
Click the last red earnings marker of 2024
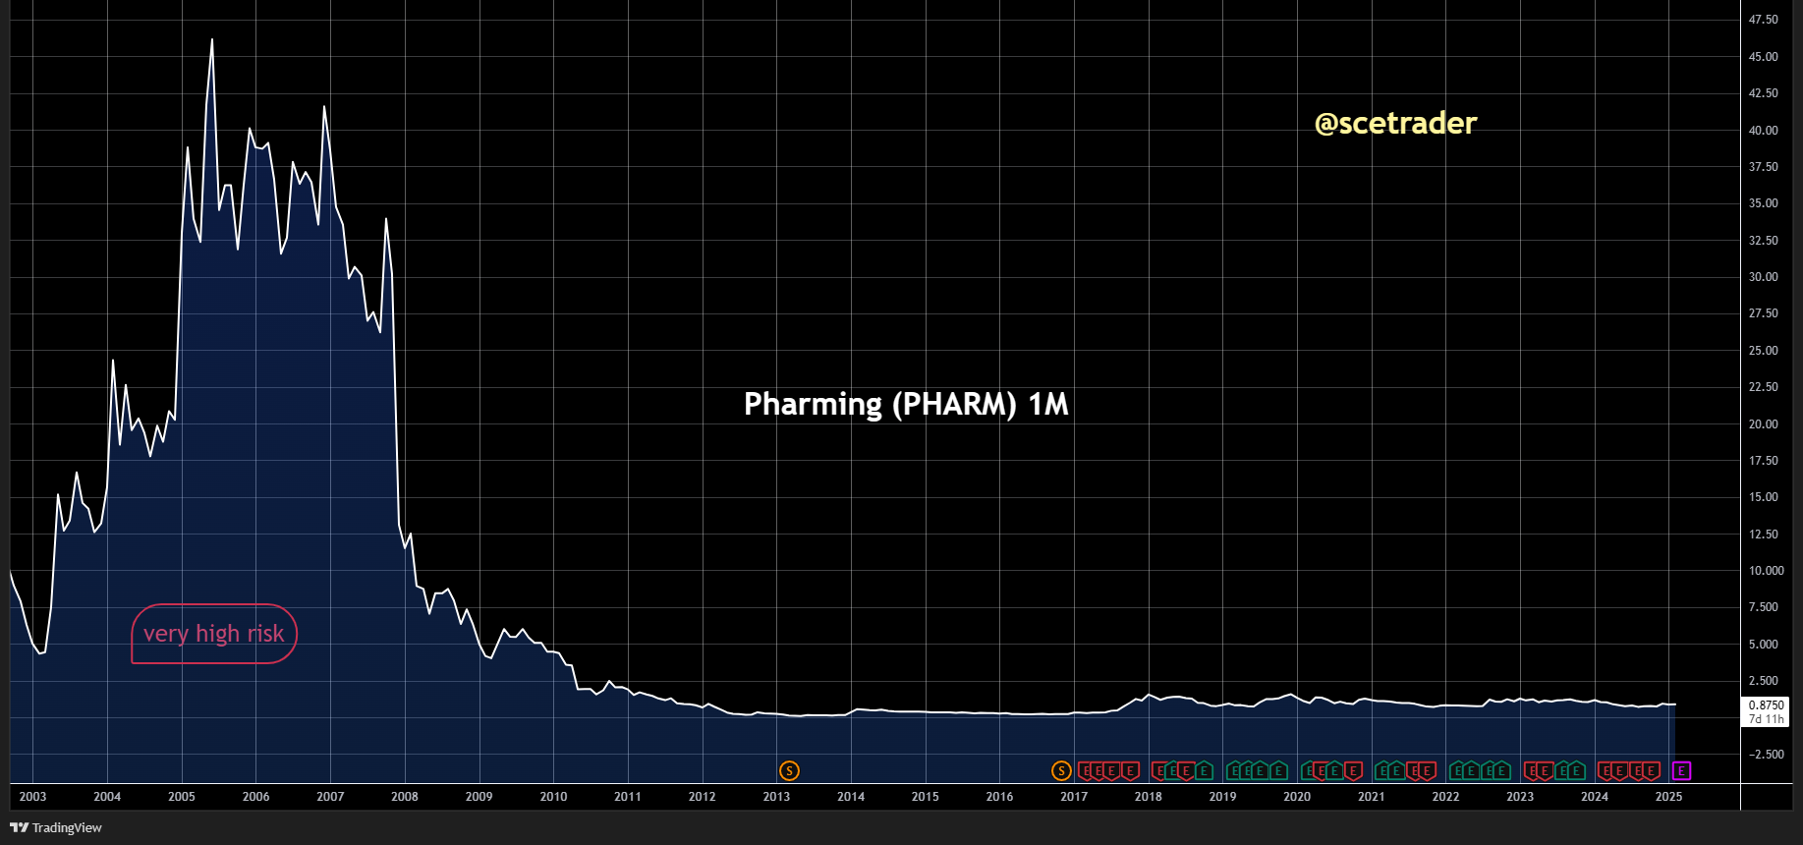pyautogui.click(x=1652, y=771)
